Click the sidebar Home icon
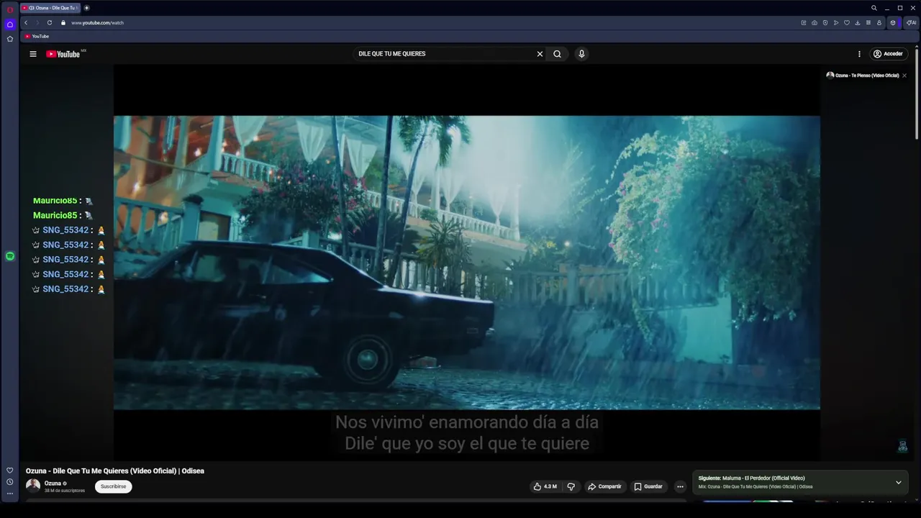The width and height of the screenshot is (921, 518). pos(10,24)
